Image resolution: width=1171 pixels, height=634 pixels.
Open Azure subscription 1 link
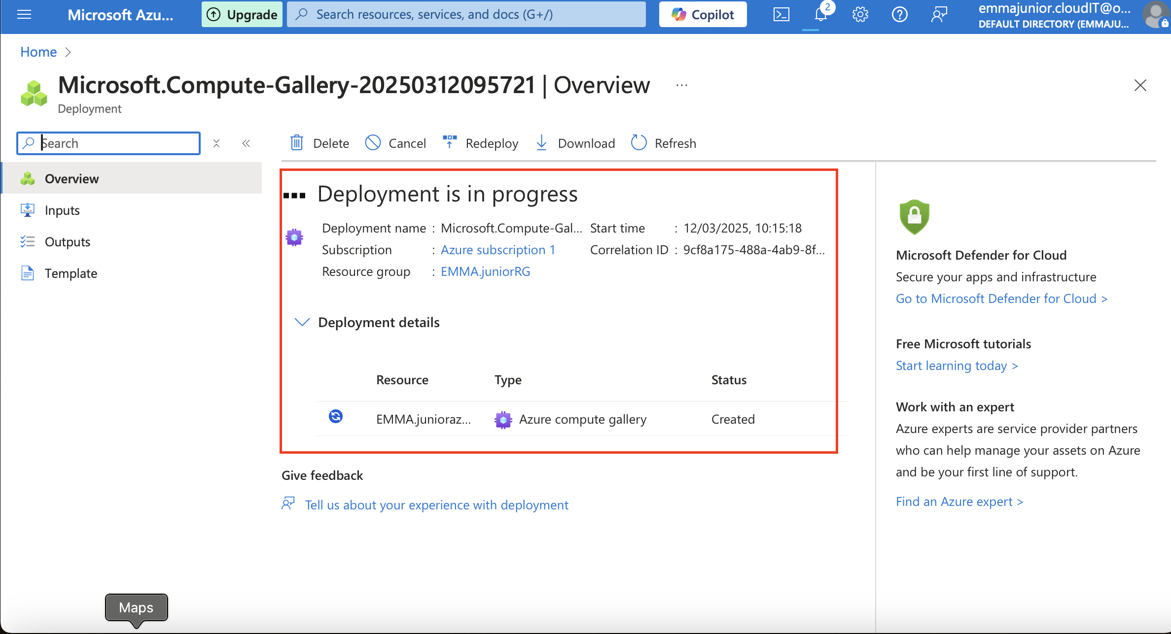[498, 250]
